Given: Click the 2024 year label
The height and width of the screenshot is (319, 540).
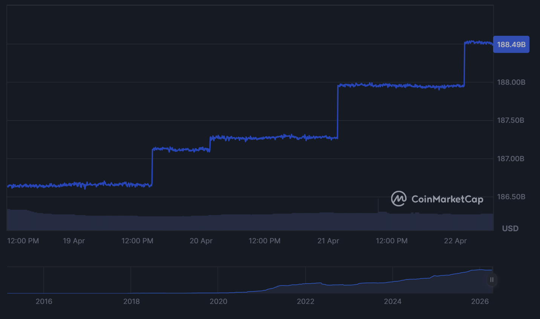Looking at the screenshot, I should (x=393, y=301).
